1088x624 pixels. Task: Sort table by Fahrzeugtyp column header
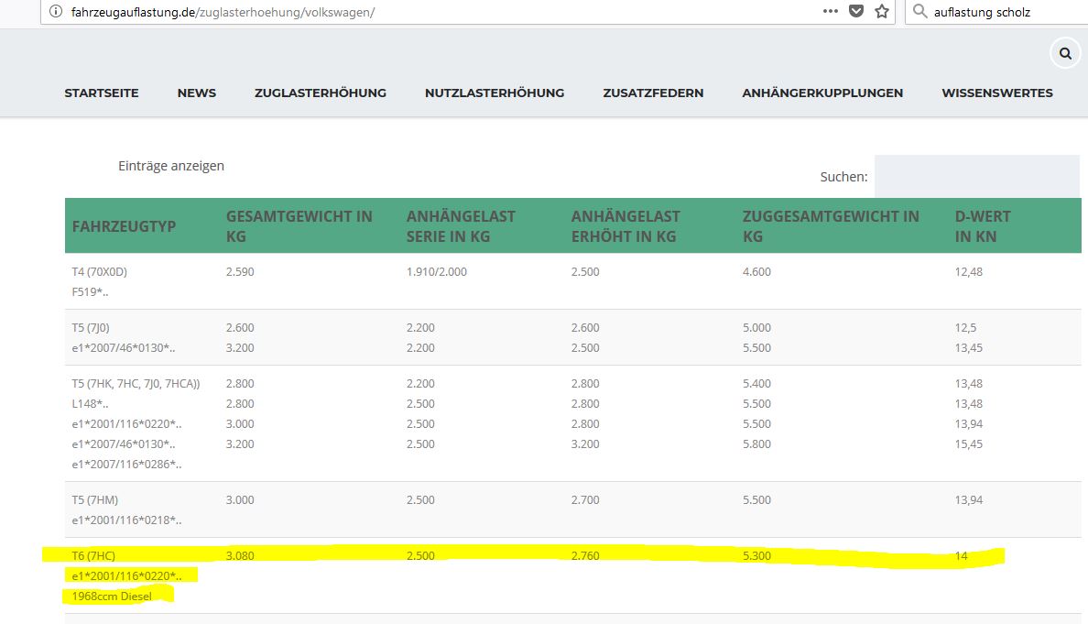pos(124,225)
